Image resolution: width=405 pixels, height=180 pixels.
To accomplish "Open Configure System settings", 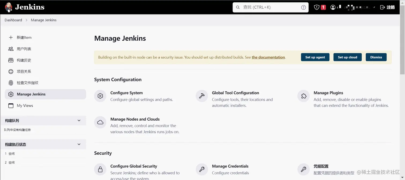I will pos(126,93).
